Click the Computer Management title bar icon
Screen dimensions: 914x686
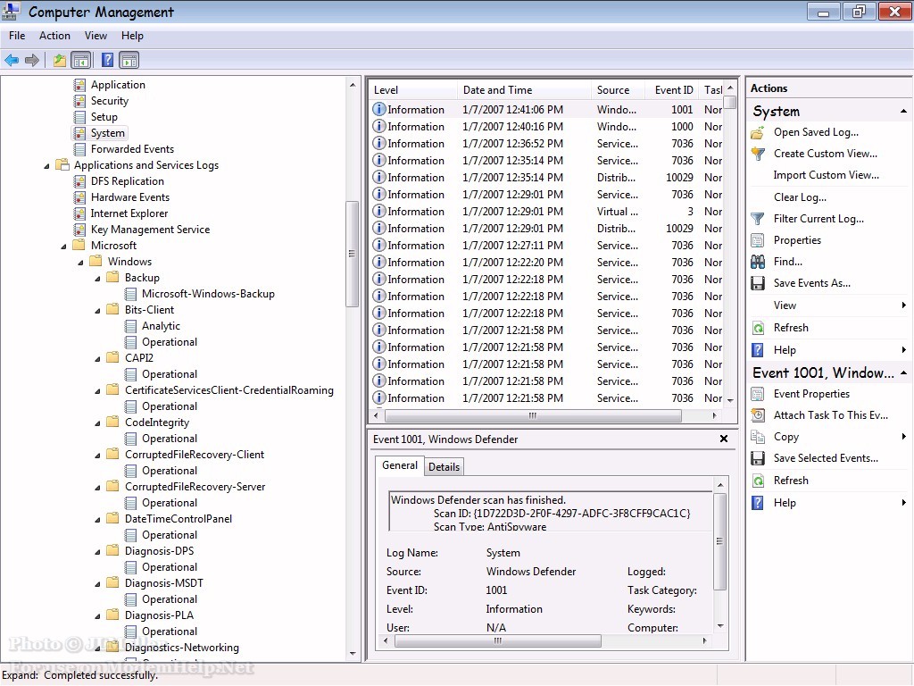[11, 11]
